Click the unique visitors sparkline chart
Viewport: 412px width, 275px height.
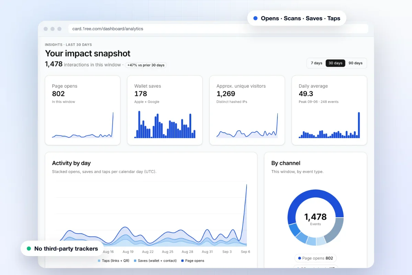[x=247, y=125]
